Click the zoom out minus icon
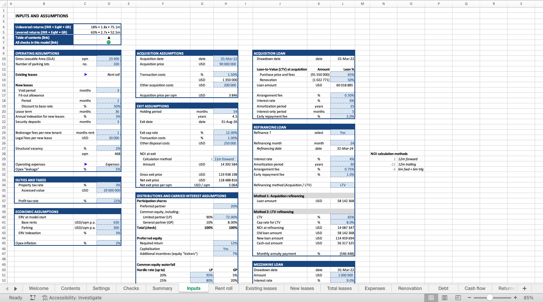543x302 pixels. 469,297
